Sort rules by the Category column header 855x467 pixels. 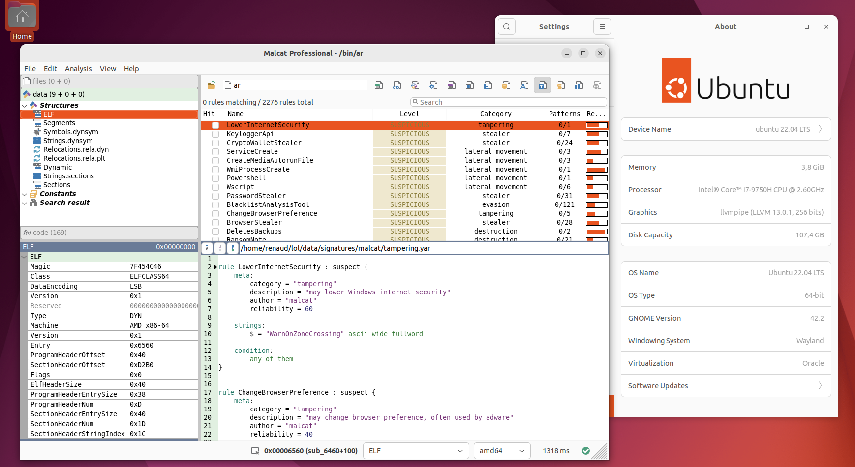click(496, 114)
